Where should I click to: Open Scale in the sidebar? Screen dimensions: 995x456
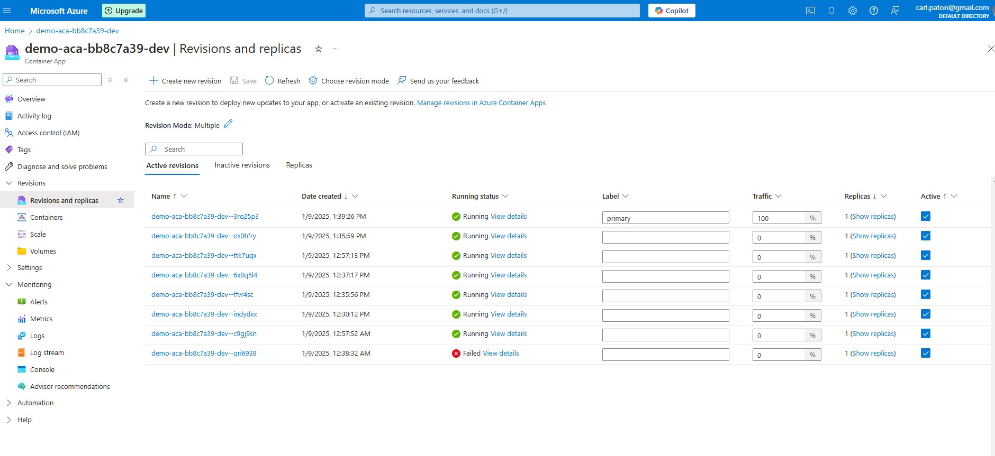click(38, 234)
